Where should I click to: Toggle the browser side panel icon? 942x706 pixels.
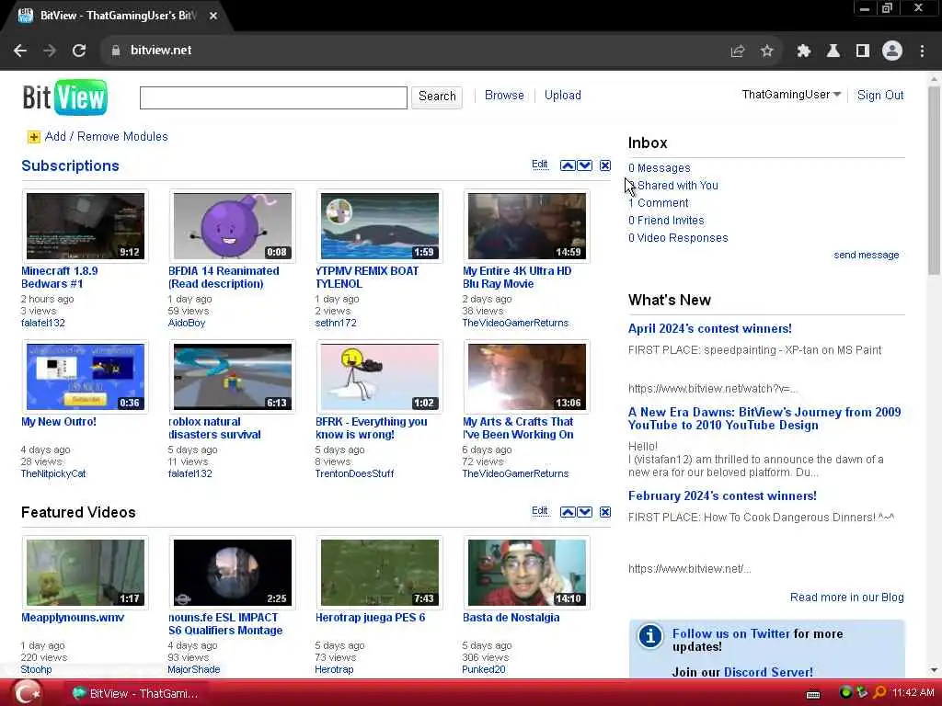click(863, 51)
